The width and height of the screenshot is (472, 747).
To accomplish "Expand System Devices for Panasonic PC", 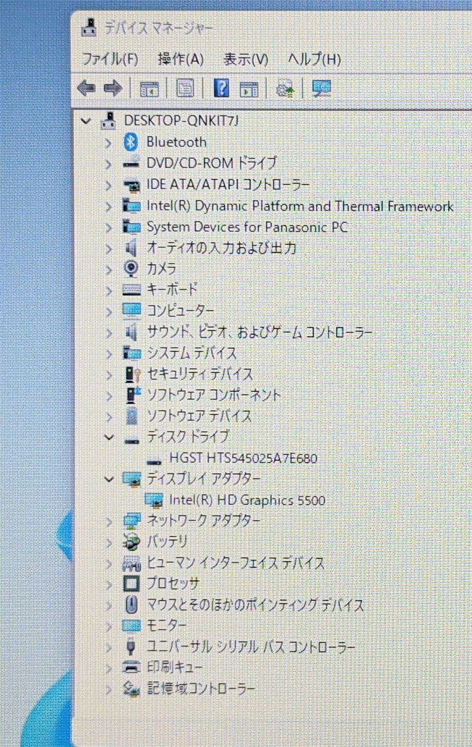I will (108, 227).
